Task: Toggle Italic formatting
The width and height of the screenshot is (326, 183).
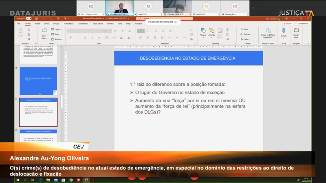Action: click(x=76, y=38)
